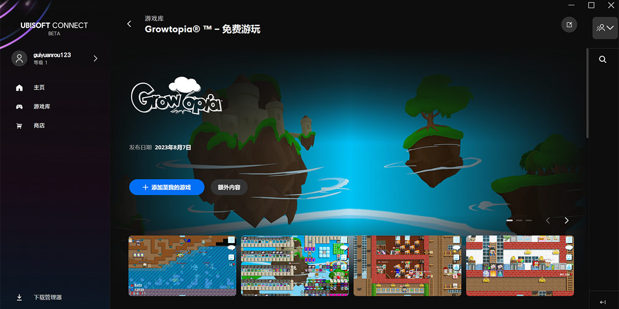
Task: Select the first carousel page indicator
Action: (x=510, y=220)
